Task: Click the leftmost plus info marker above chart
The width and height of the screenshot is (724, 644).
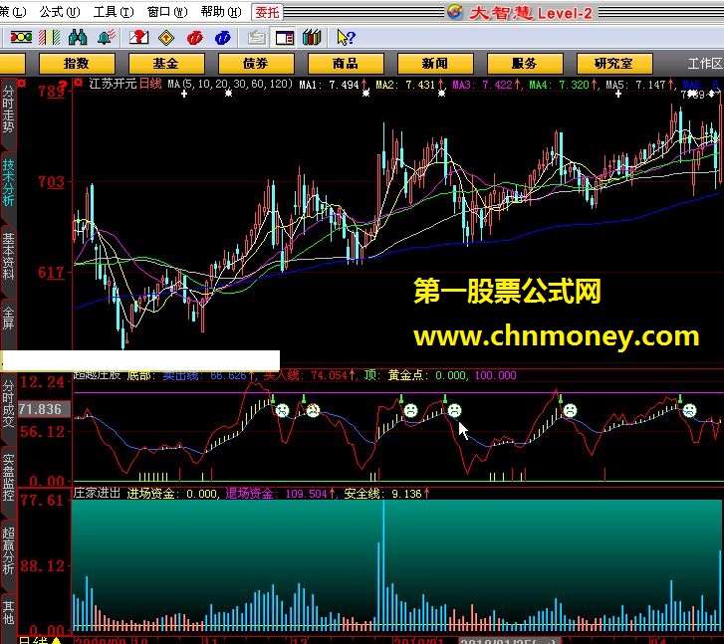Action: [184, 95]
